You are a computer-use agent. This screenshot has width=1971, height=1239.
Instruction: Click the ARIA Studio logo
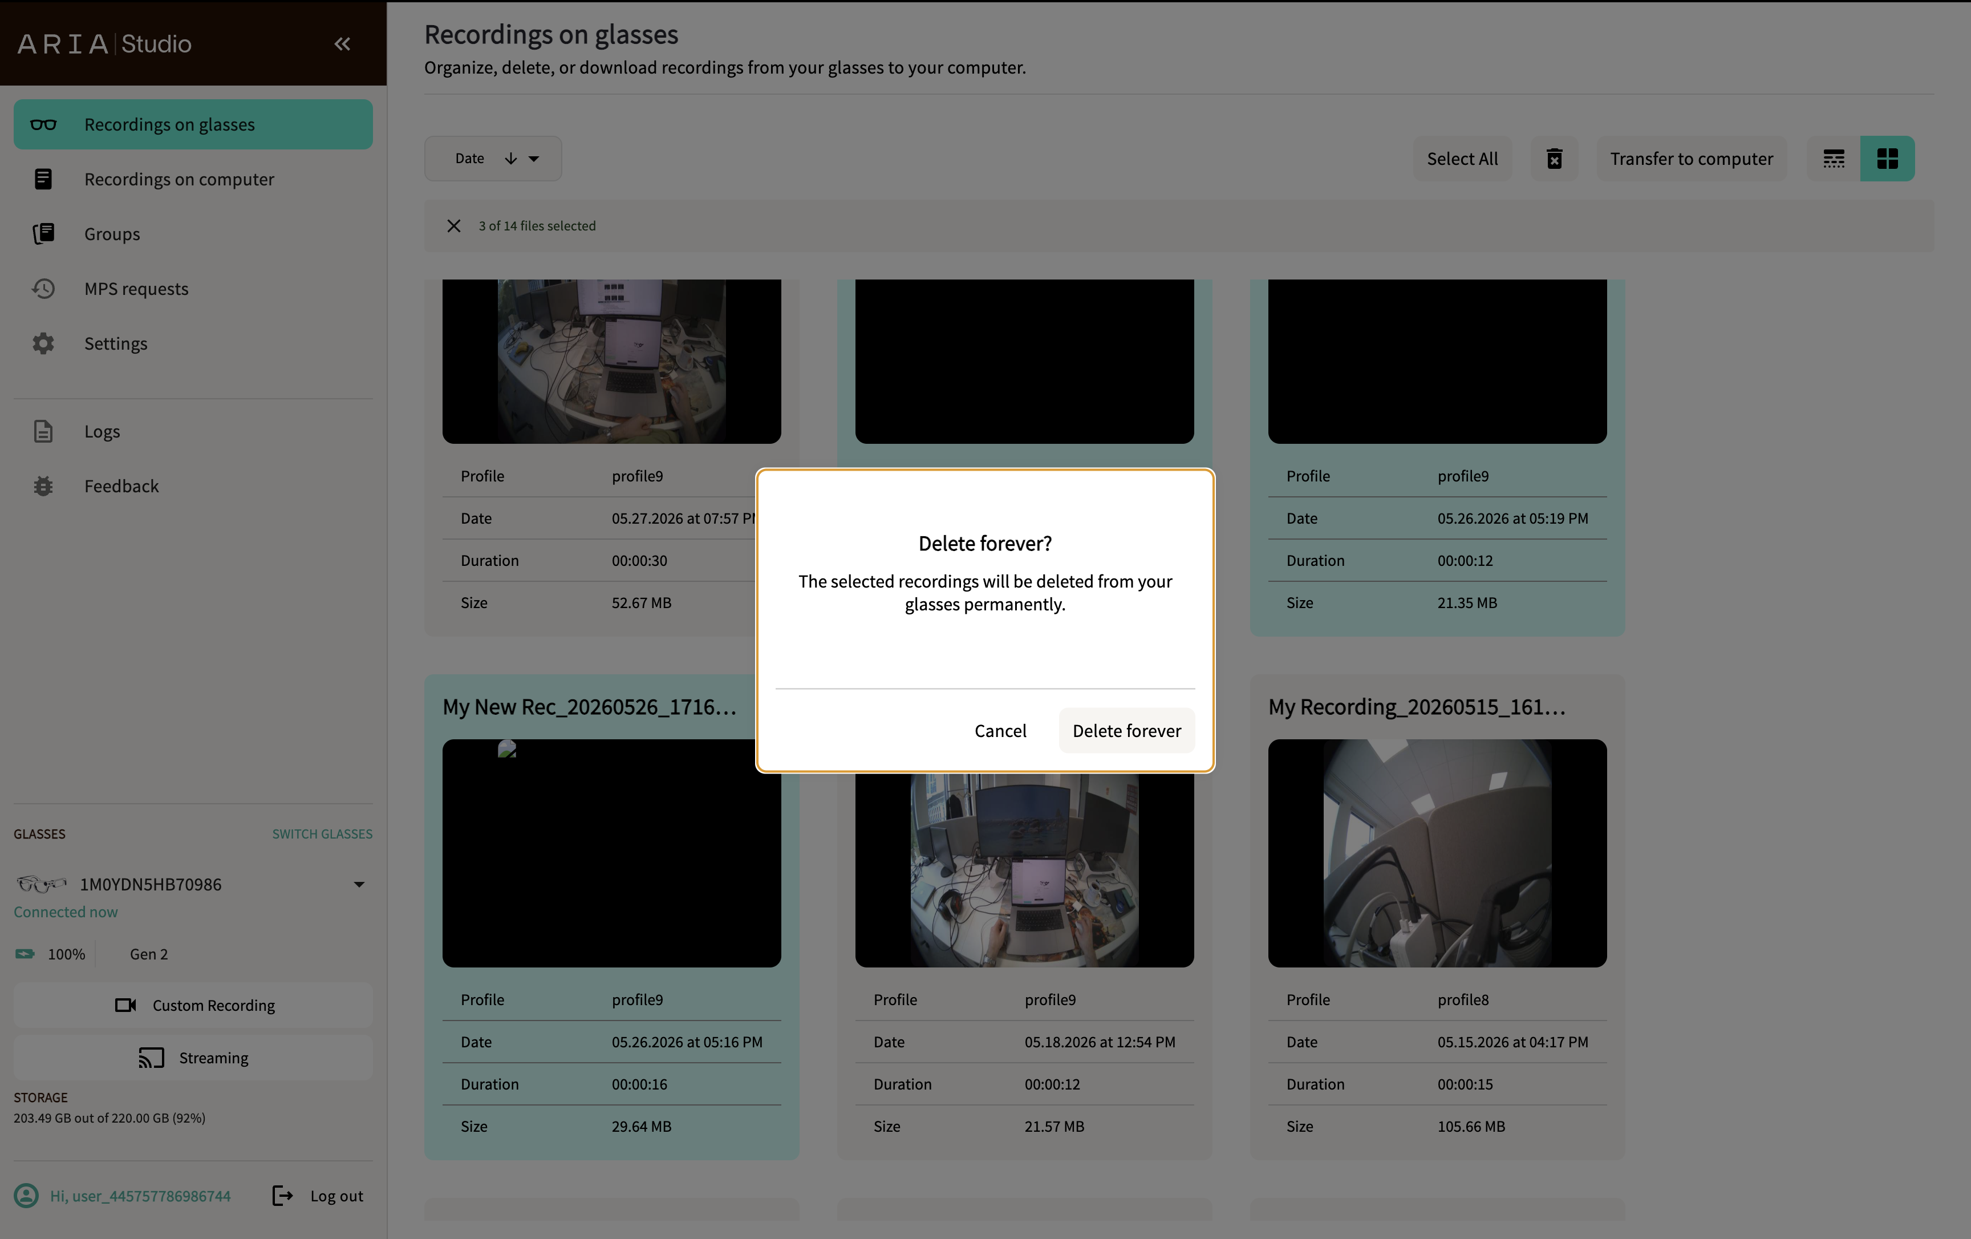tap(105, 44)
